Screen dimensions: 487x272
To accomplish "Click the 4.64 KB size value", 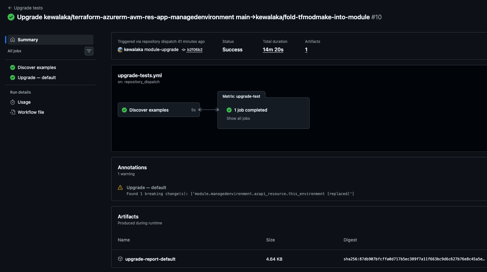I will click(274, 259).
